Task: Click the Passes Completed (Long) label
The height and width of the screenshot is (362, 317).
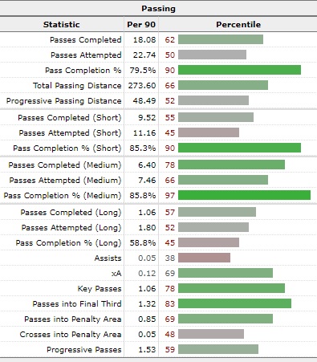Action: point(71,213)
